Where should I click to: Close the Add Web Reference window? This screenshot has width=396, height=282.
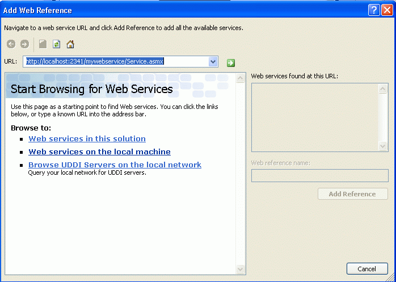click(386, 10)
